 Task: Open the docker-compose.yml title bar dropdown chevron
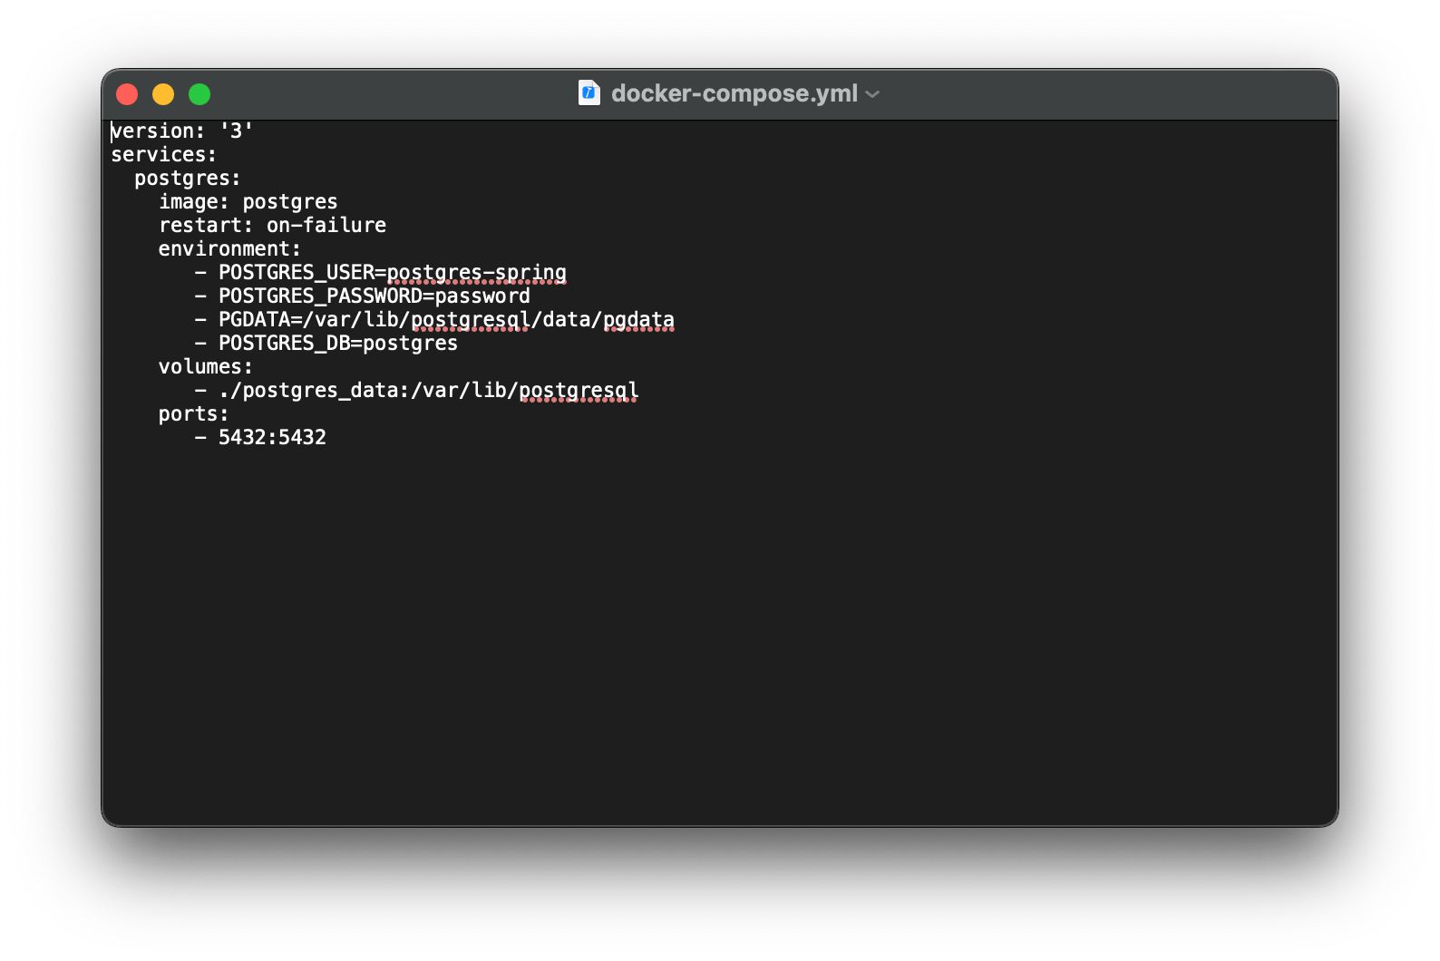coord(871,93)
